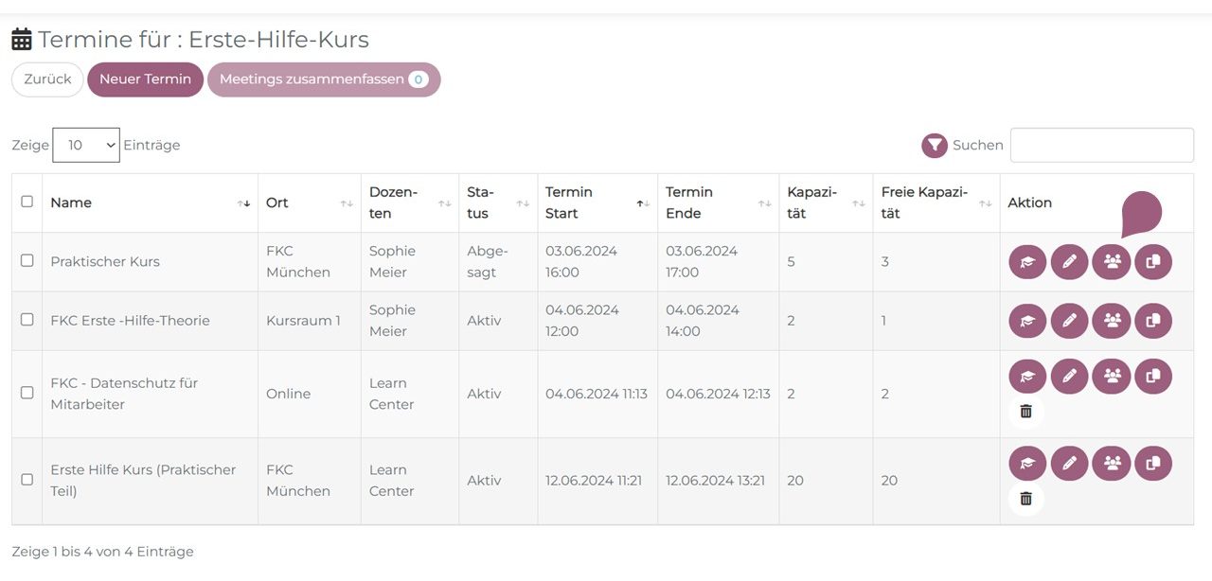
Task: Create a new appointment with Neuer Termin
Action: [145, 79]
